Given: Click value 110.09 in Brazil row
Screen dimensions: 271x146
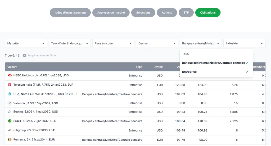Looking at the screenshot, I should click(202, 121).
